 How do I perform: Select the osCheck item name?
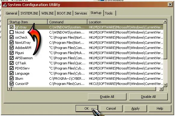[21, 37]
